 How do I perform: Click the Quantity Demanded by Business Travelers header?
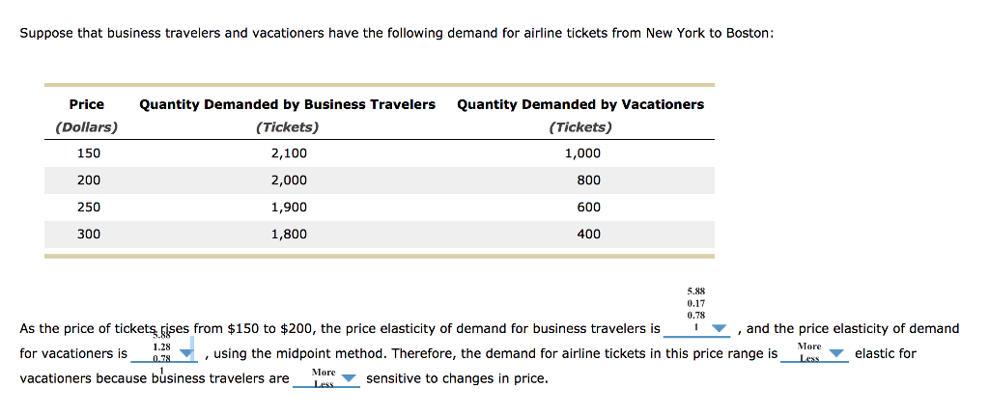tap(287, 104)
